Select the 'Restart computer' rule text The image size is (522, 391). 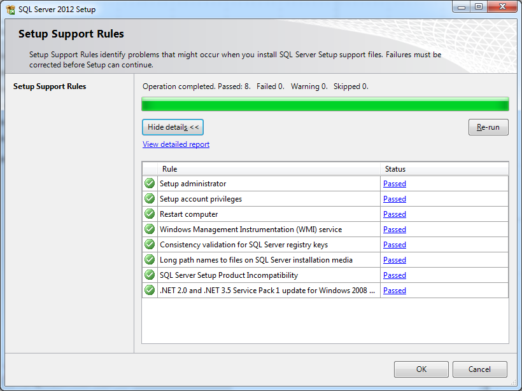189,214
